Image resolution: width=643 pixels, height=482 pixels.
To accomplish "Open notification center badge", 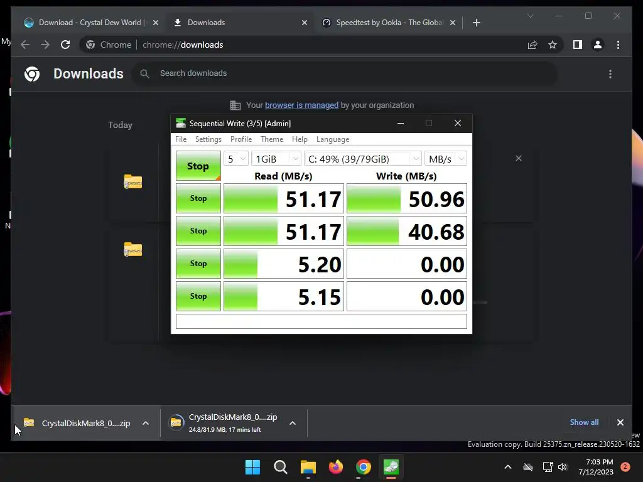I will pyautogui.click(x=625, y=467).
